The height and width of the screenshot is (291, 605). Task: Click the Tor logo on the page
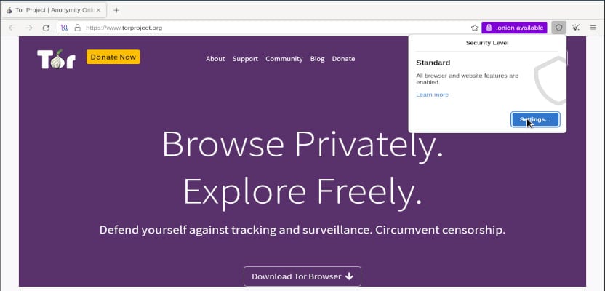coord(56,59)
